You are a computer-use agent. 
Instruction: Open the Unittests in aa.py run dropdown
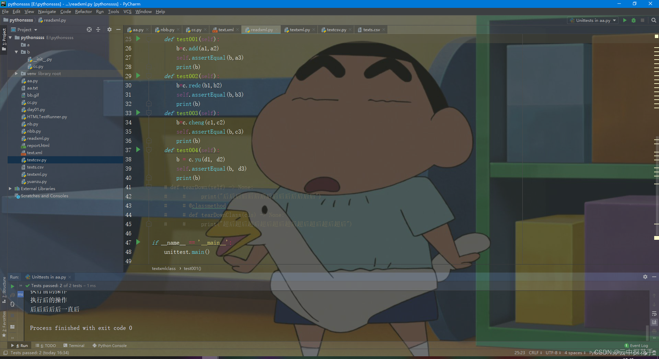[x=613, y=20]
